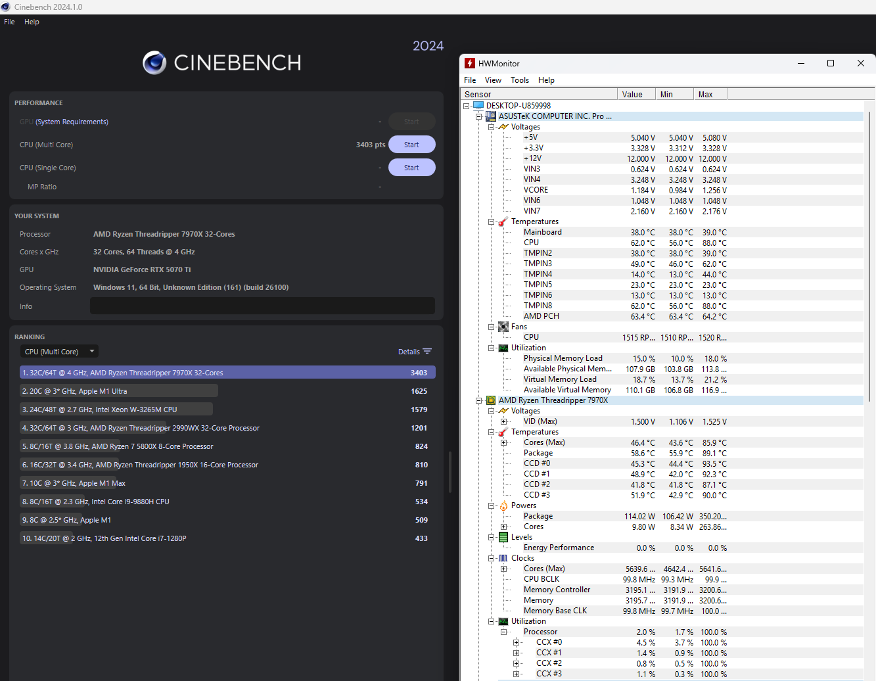
Task: Expand the CCX #0 utilization node
Action: [x=517, y=642]
